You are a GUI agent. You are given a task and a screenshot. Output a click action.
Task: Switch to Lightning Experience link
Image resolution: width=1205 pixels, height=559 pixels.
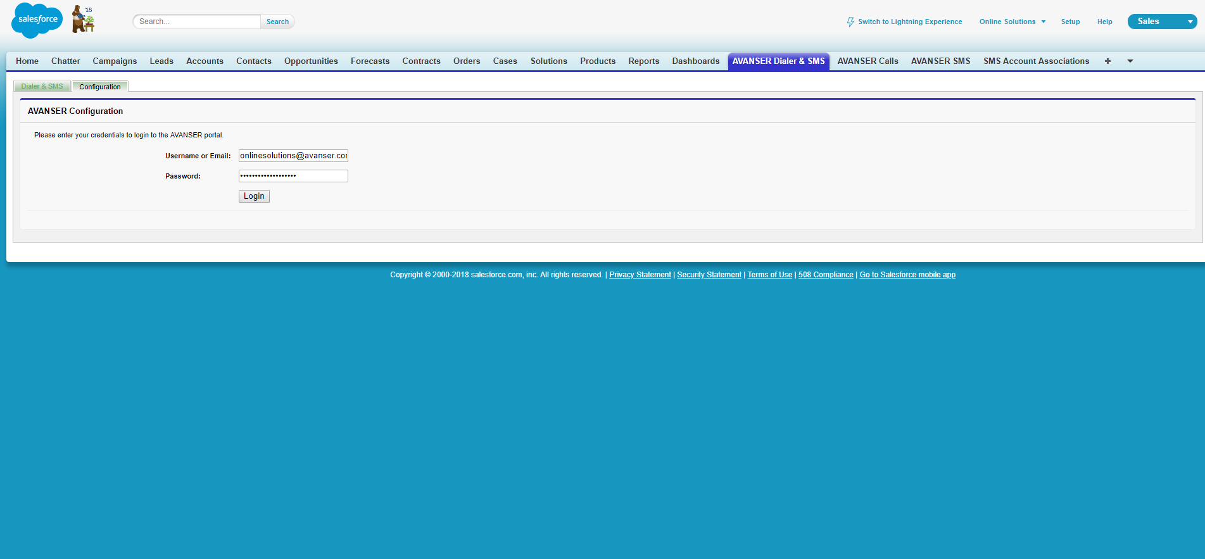910,22
